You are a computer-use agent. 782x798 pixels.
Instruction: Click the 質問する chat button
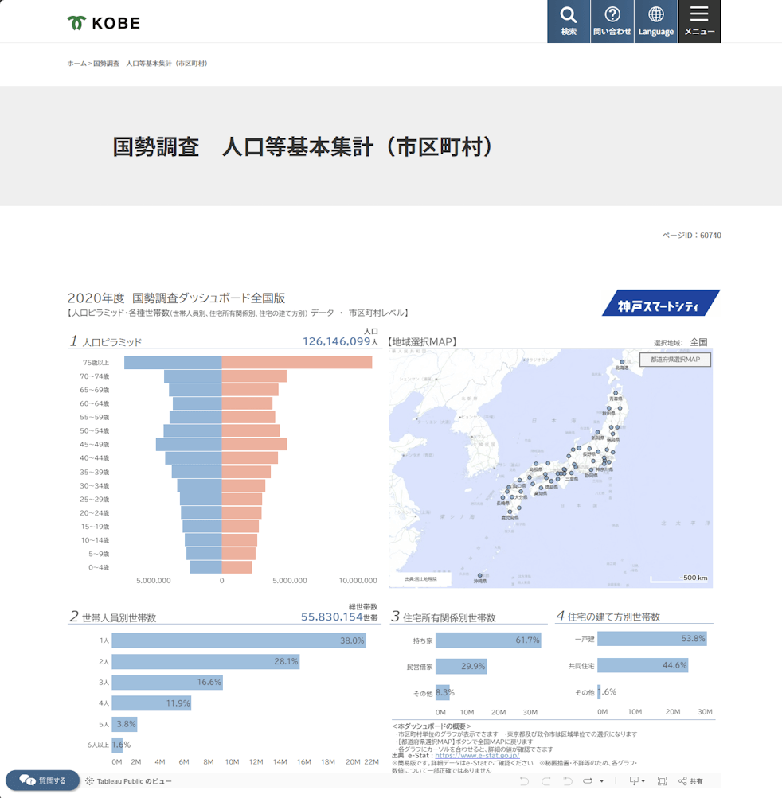click(x=43, y=780)
